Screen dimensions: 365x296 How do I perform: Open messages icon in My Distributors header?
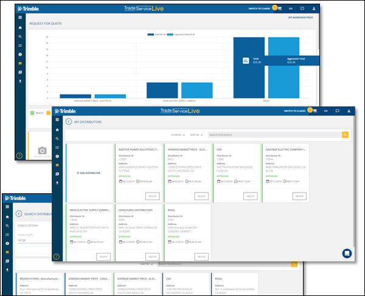(337, 111)
